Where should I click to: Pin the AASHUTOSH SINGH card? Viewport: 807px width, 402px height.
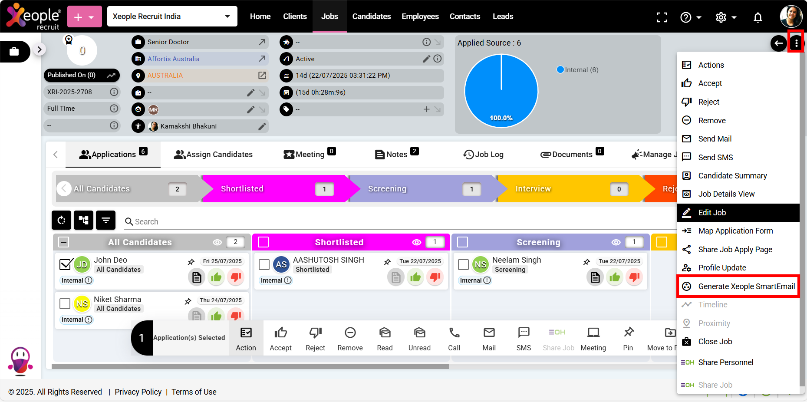387,262
